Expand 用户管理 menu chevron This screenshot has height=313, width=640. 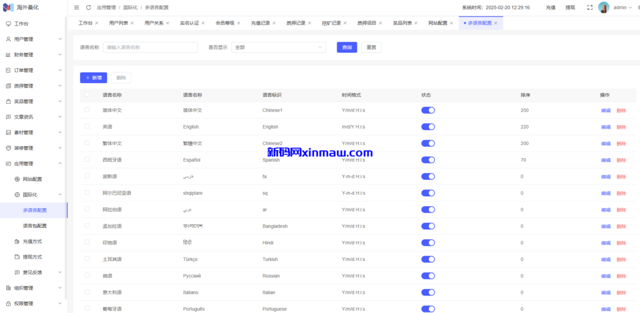click(x=60, y=39)
